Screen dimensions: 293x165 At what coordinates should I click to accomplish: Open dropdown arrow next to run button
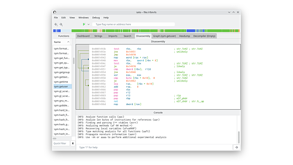pyautogui.click(x=88, y=24)
